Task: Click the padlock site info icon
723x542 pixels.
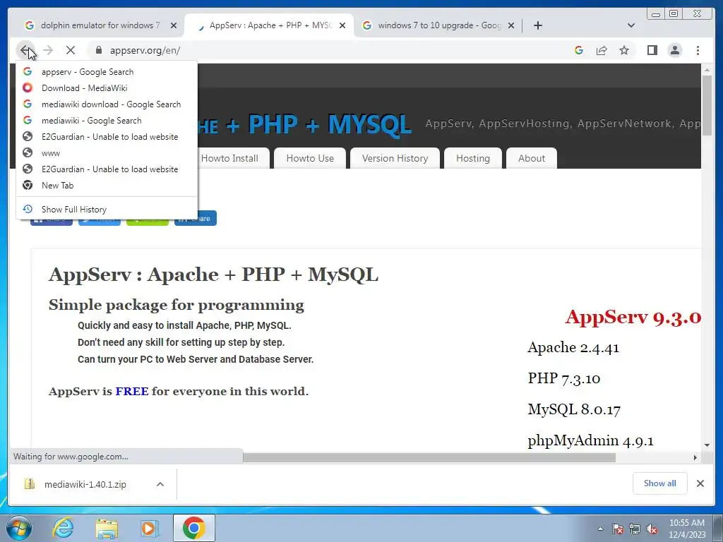Action: (x=98, y=50)
